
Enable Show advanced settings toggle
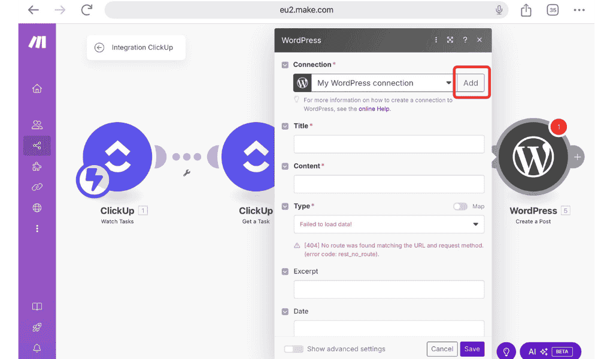coord(293,349)
